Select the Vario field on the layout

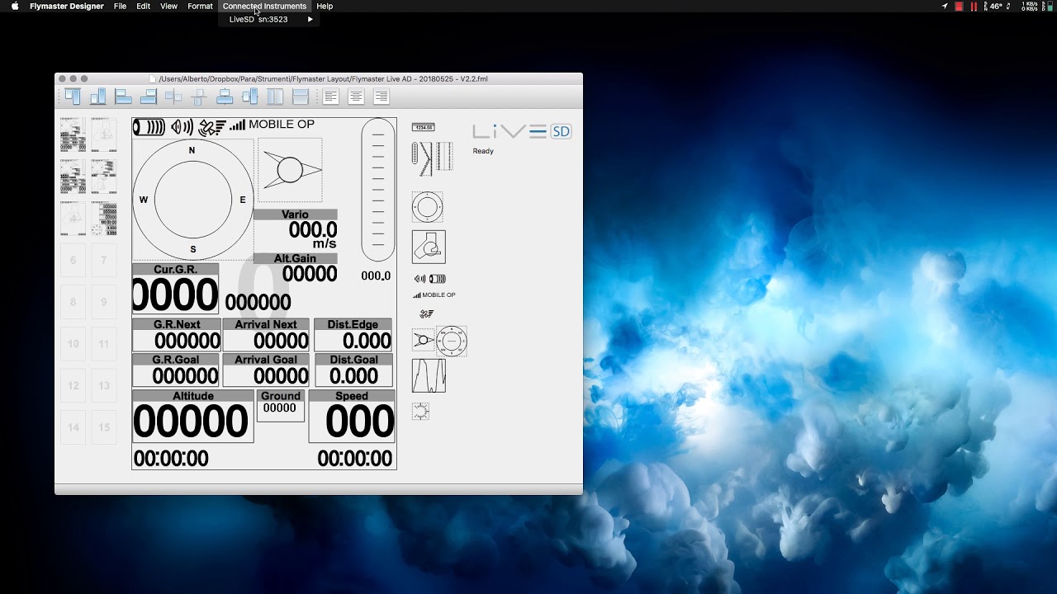pyautogui.click(x=296, y=229)
